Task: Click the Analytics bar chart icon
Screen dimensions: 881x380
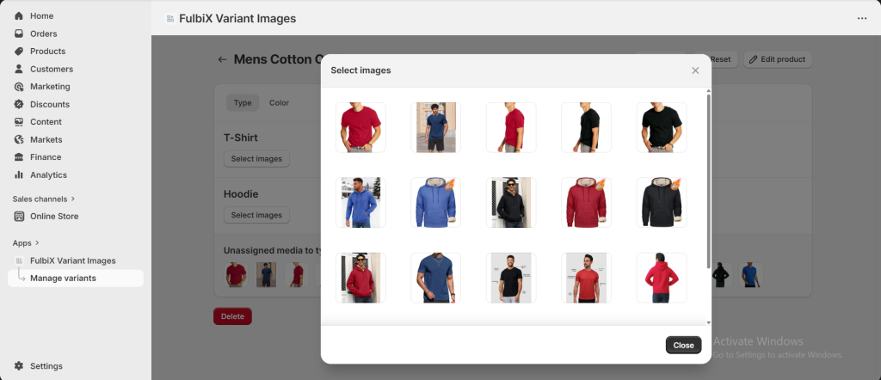Action: [x=19, y=175]
